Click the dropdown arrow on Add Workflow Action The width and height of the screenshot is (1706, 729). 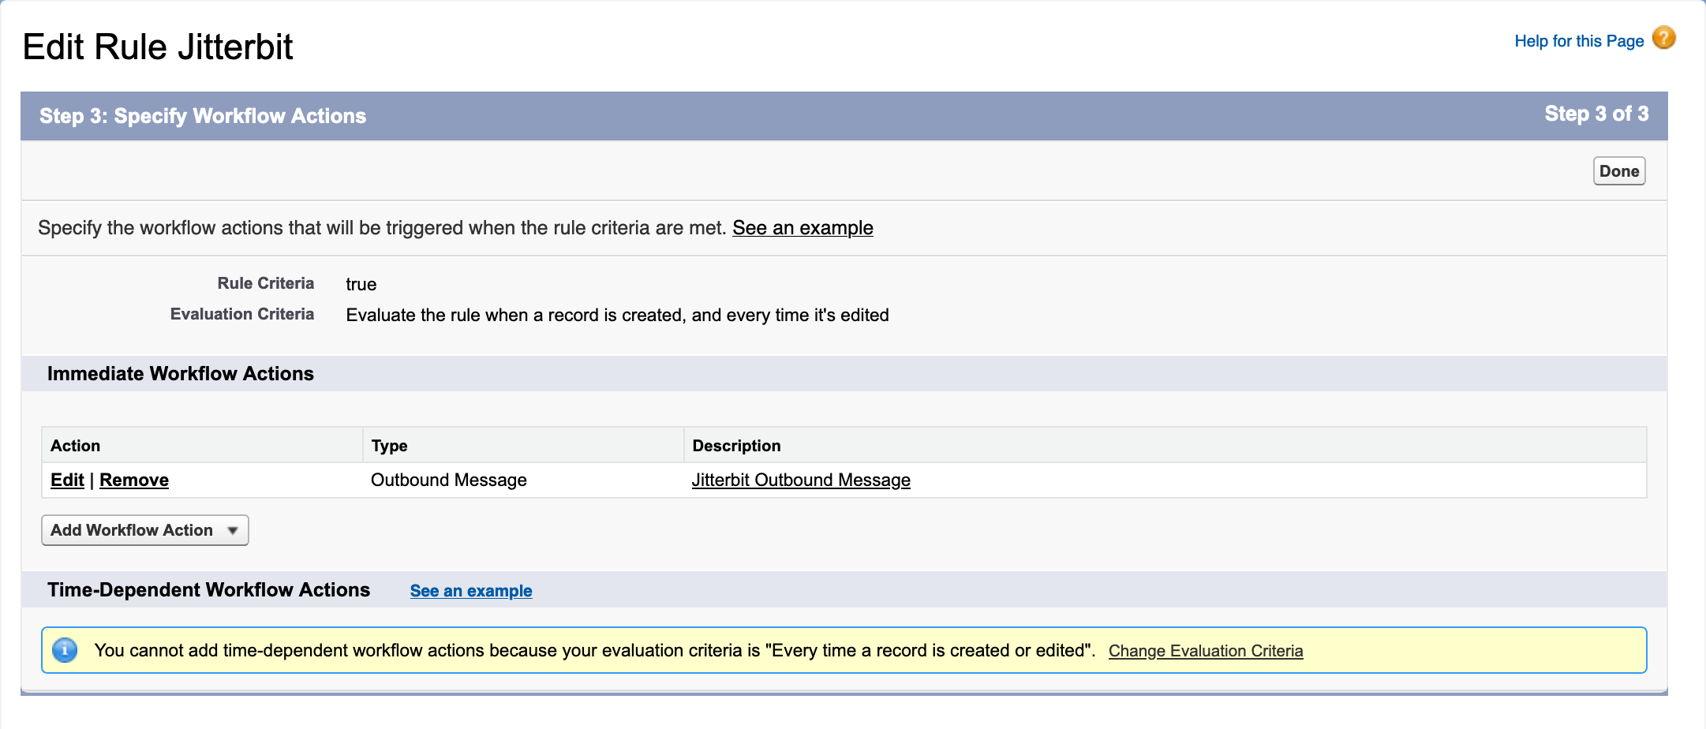click(x=233, y=530)
